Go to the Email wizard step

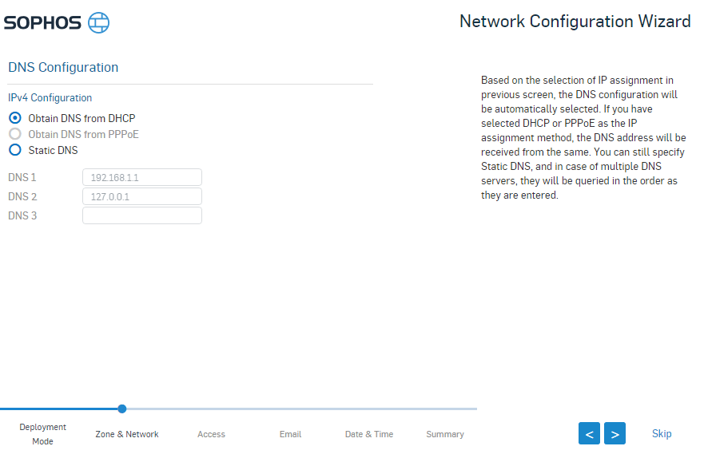click(x=290, y=434)
